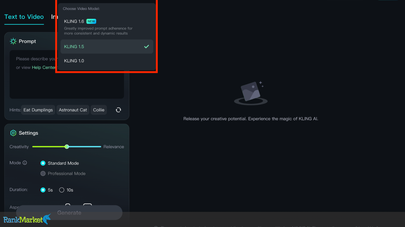Choose KLING 1.5 in model list

tap(107, 46)
